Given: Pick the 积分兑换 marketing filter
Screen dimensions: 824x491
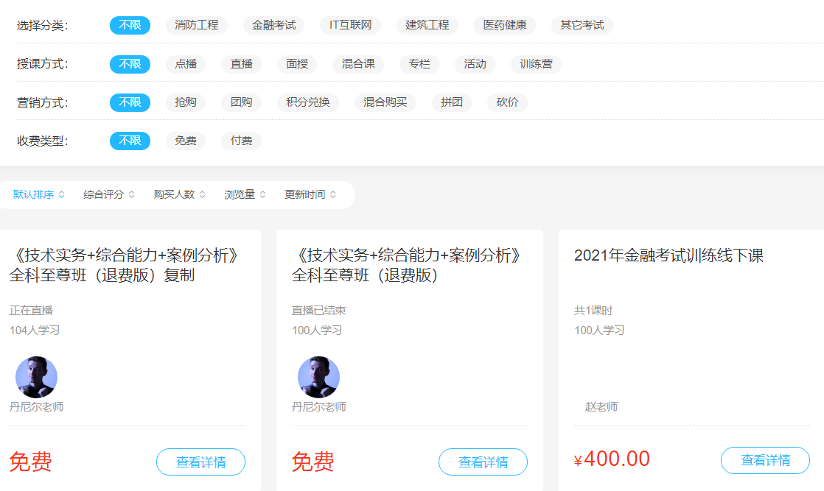Looking at the screenshot, I should click(308, 102).
